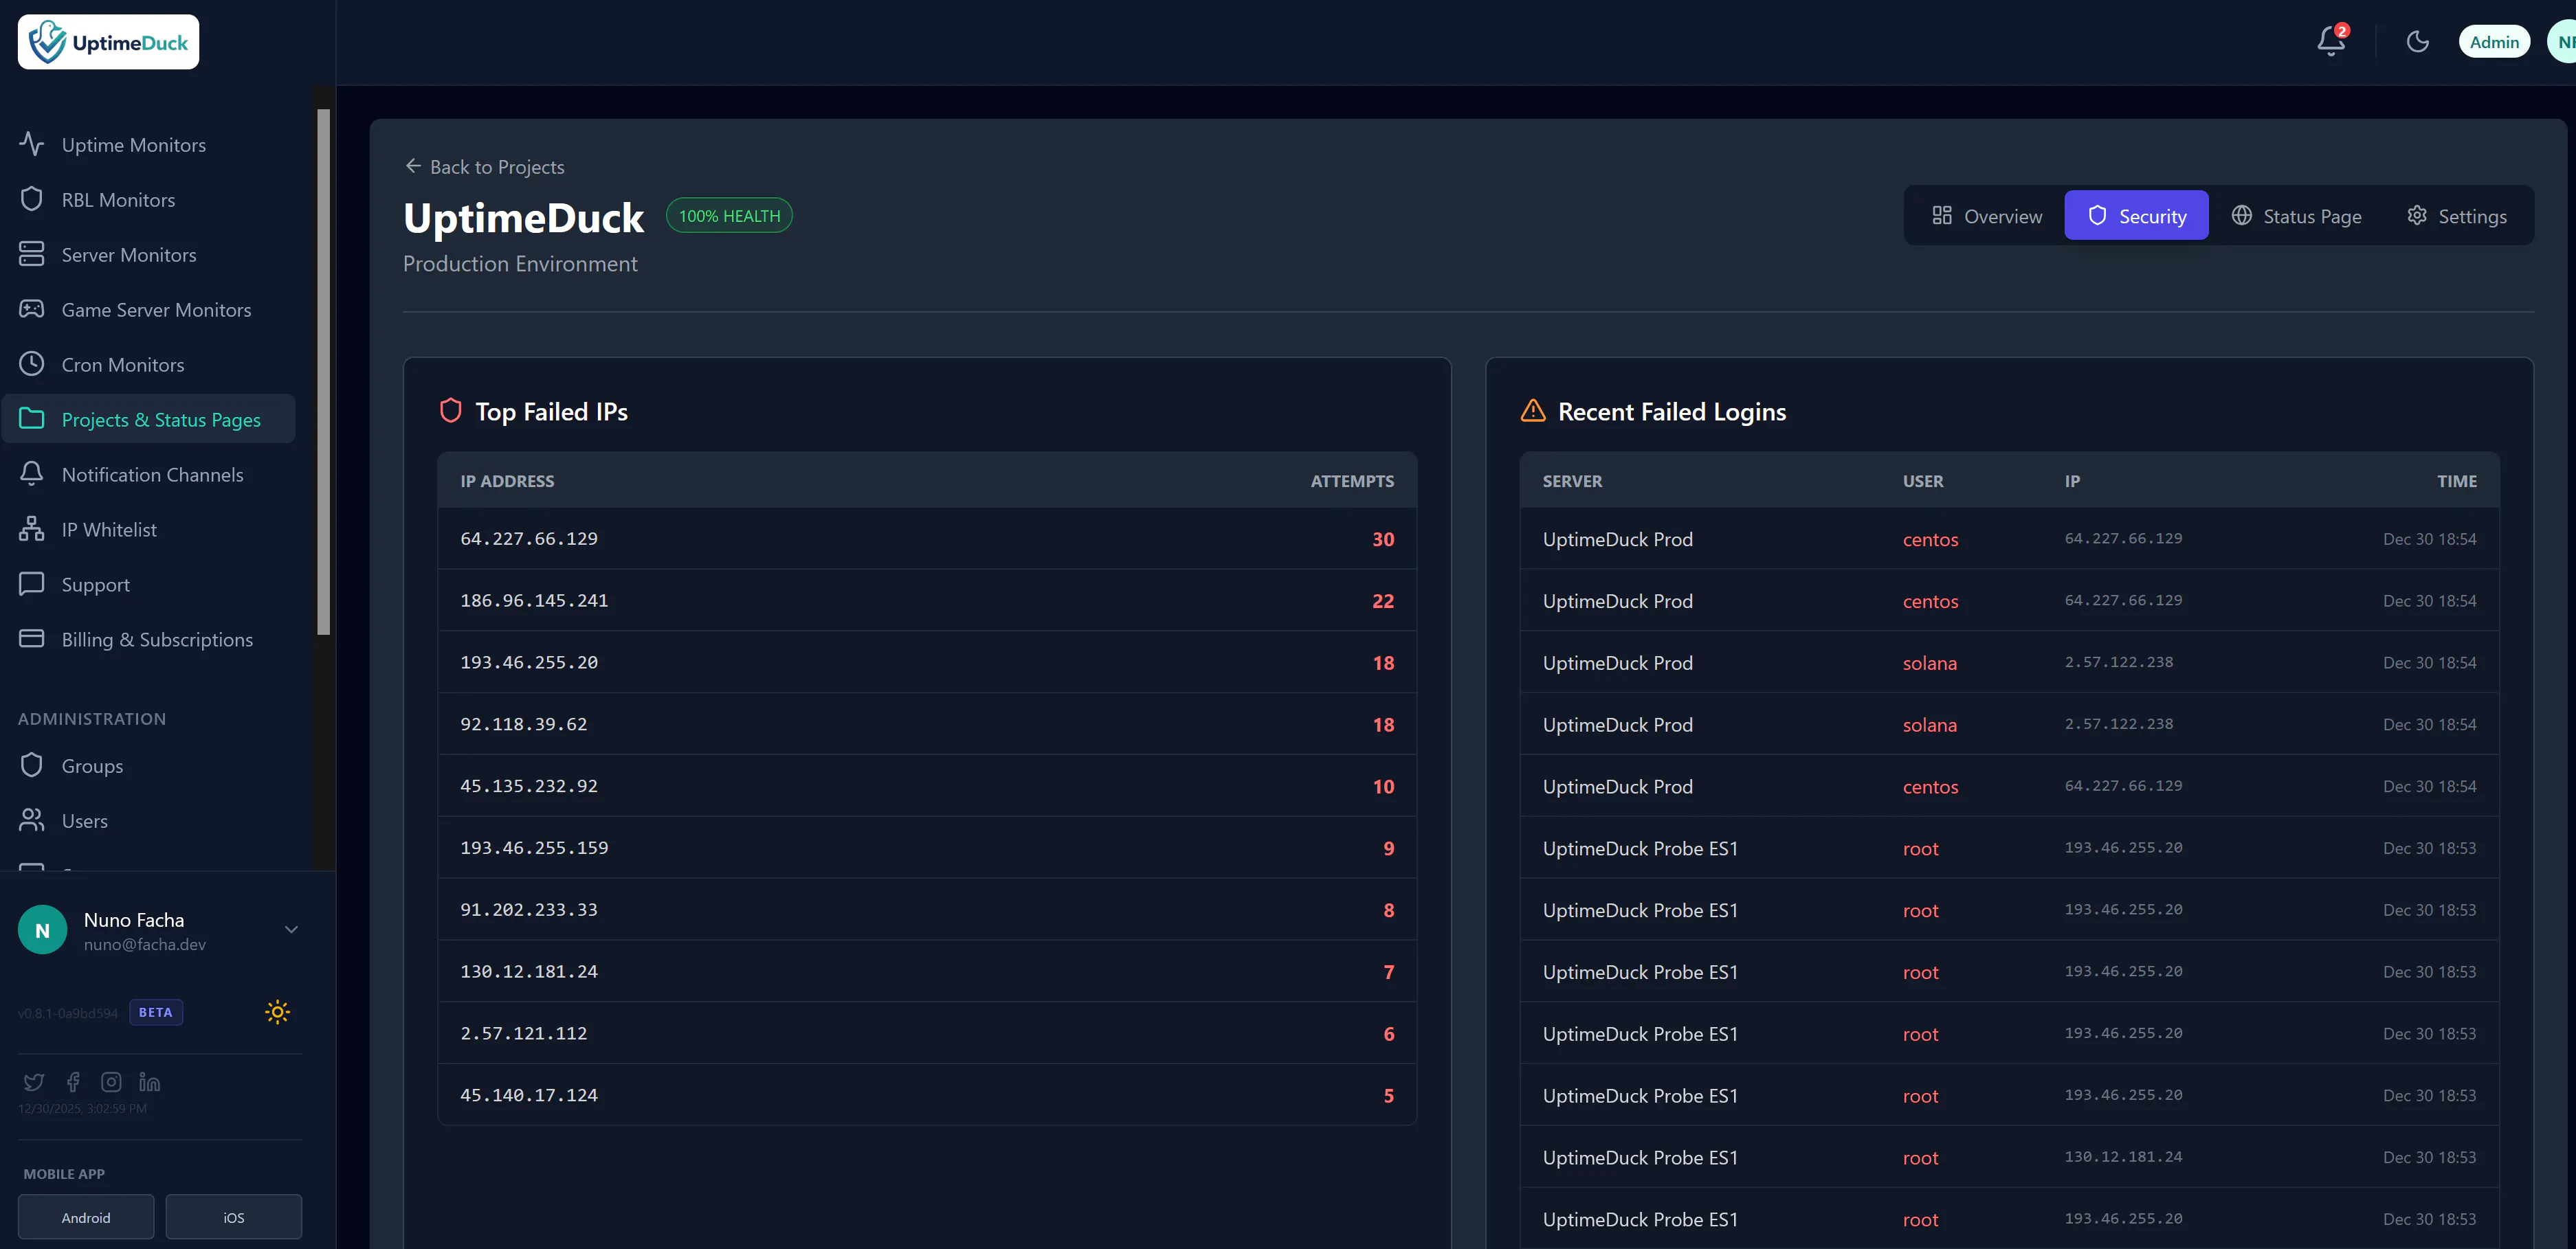This screenshot has height=1249, width=2576.
Task: Click attempts count 30
Action: coord(1383,539)
